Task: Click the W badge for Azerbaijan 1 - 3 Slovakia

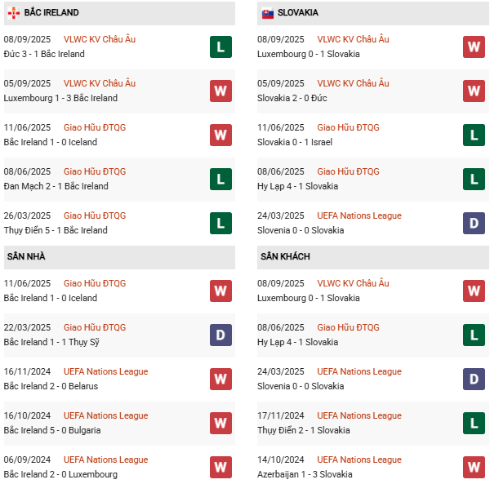Action: pyautogui.click(x=474, y=467)
